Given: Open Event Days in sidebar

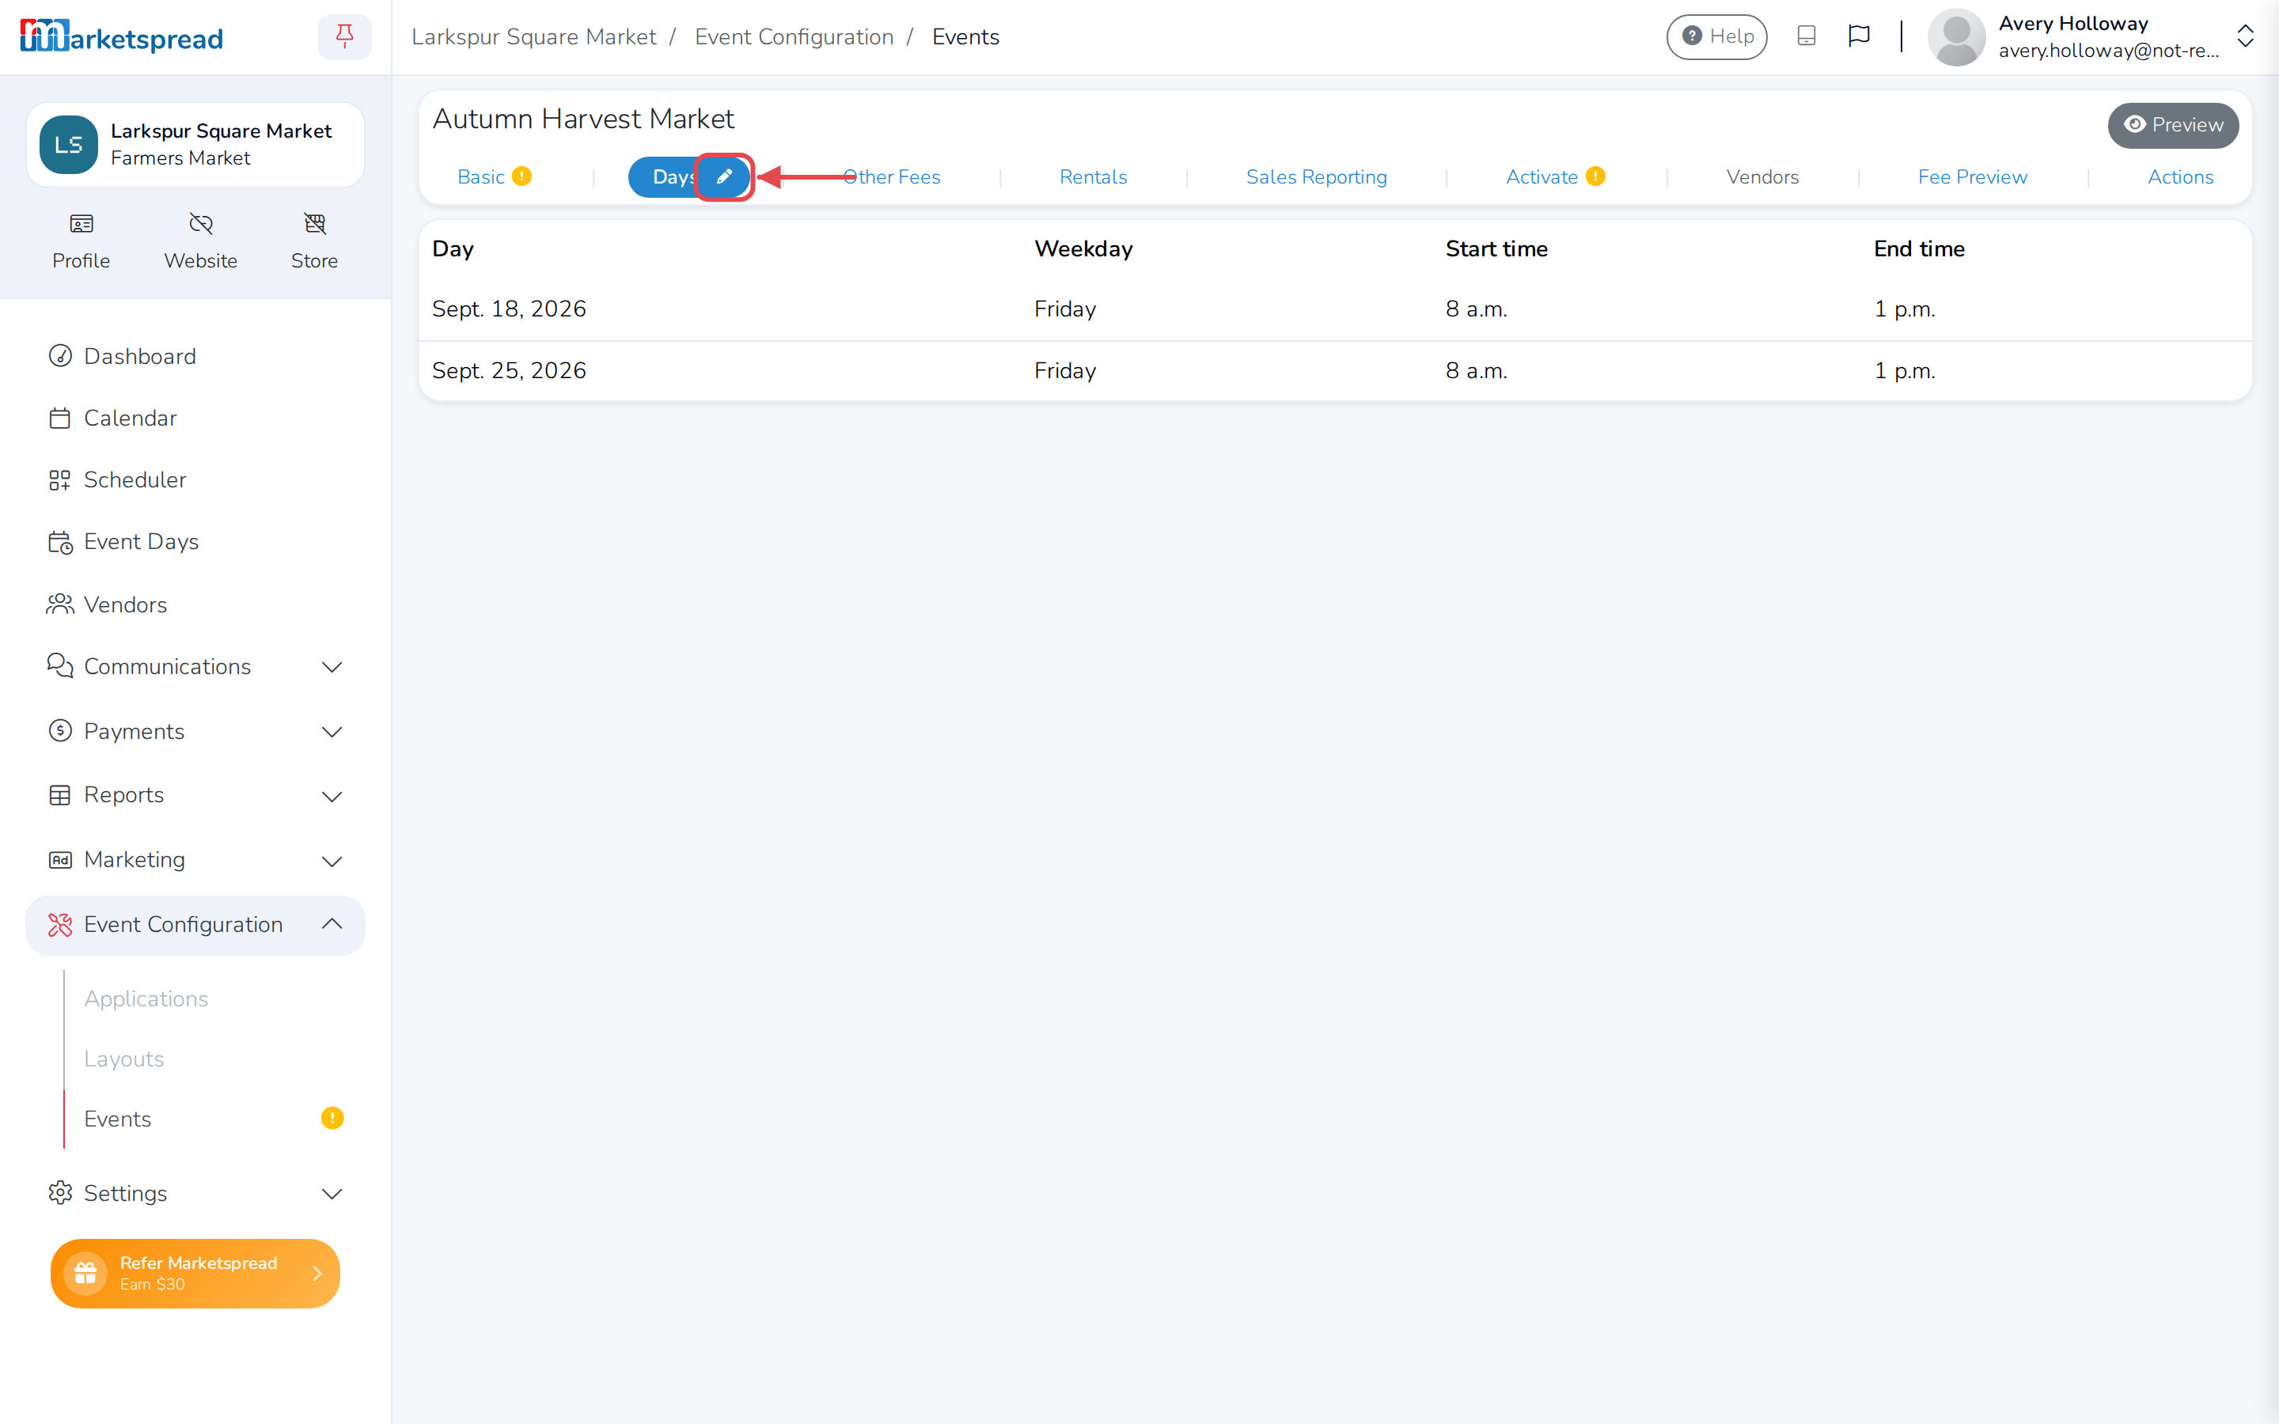Looking at the screenshot, I should tap(195, 542).
